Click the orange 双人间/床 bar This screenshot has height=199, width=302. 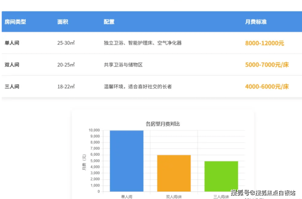[x=174, y=173]
